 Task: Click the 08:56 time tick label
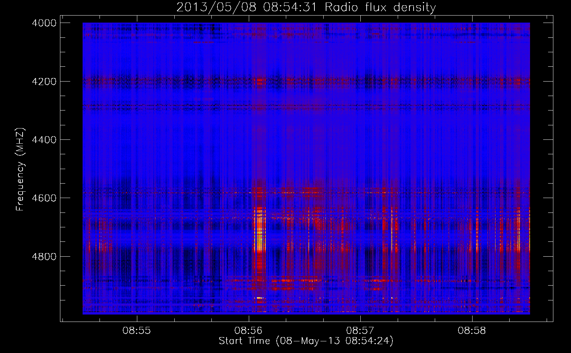click(x=248, y=331)
